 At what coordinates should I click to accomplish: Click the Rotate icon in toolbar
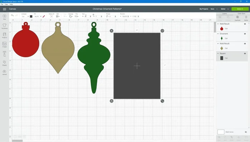point(107,16)
